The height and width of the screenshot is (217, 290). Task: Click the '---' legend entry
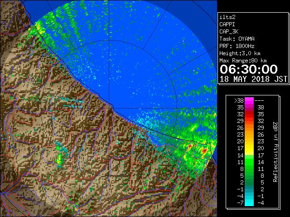259,101
